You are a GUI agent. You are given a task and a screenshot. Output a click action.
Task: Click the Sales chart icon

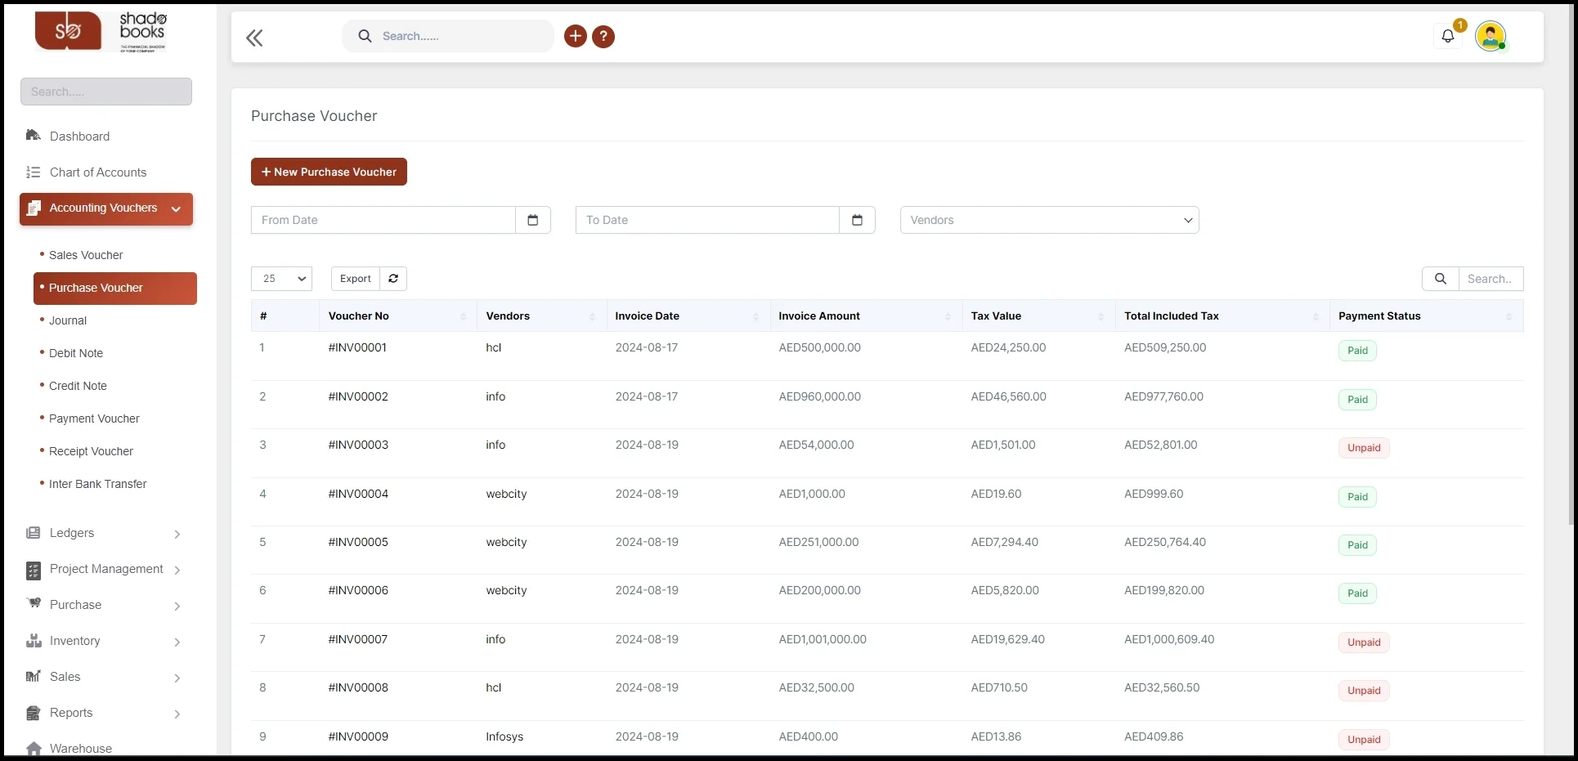[34, 677]
